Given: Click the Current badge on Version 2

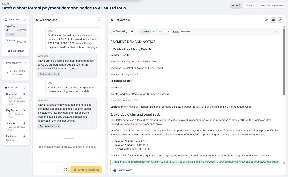Looking at the screenshot, I should [x=11, y=35].
